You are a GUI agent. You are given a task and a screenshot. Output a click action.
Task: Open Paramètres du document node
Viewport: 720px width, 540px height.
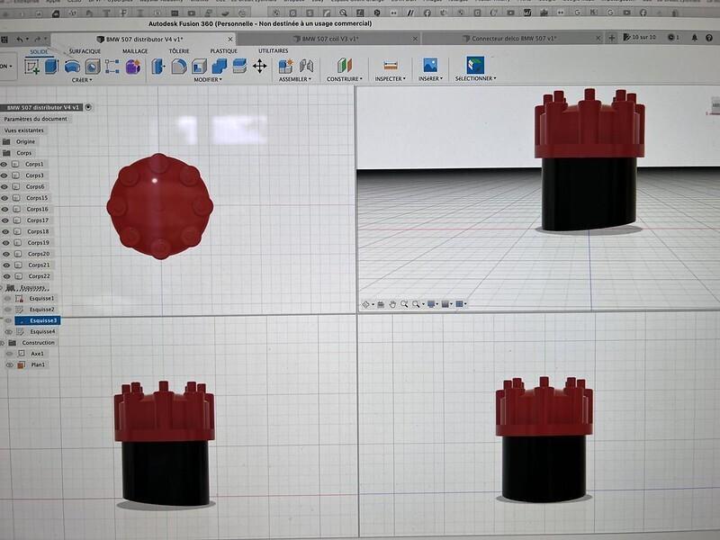tap(35, 119)
